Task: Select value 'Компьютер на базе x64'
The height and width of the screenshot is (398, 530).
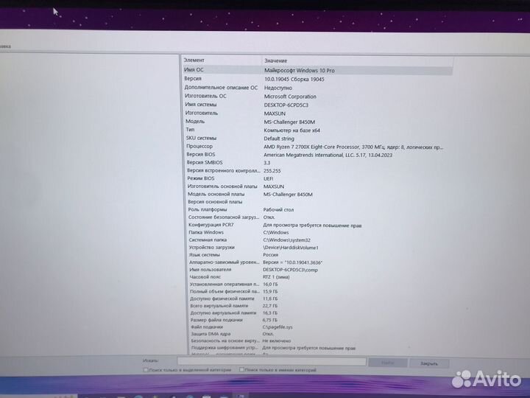Action: (x=291, y=130)
